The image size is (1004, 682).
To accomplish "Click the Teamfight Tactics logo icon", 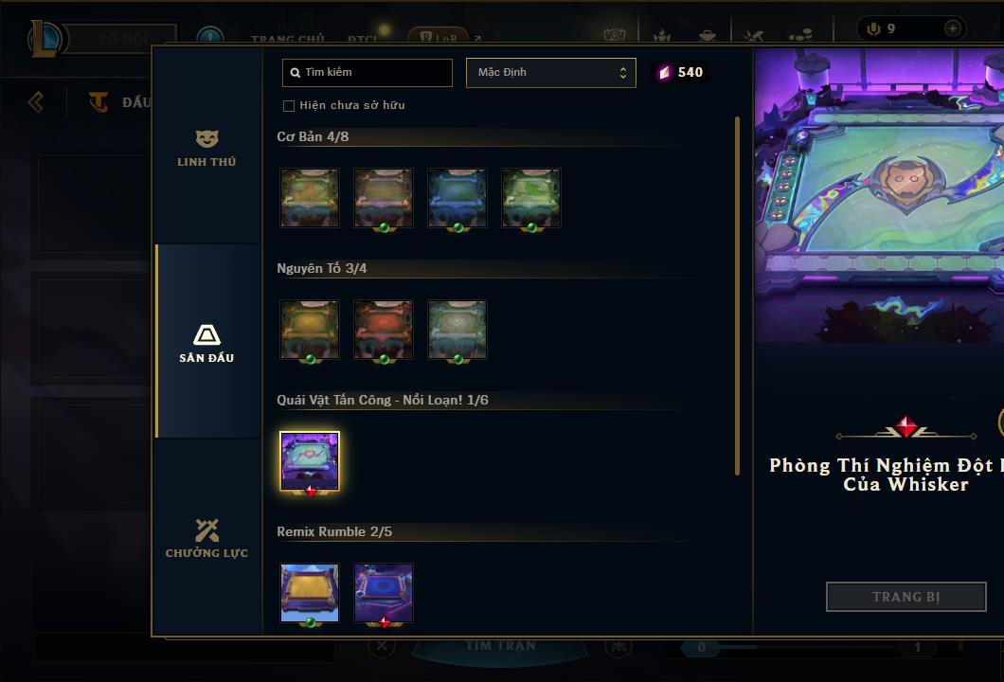I will click(98, 101).
